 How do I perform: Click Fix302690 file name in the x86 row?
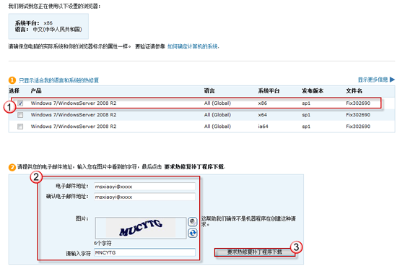358,103
